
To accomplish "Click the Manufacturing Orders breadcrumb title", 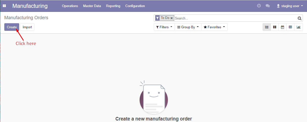I will (26, 18).
